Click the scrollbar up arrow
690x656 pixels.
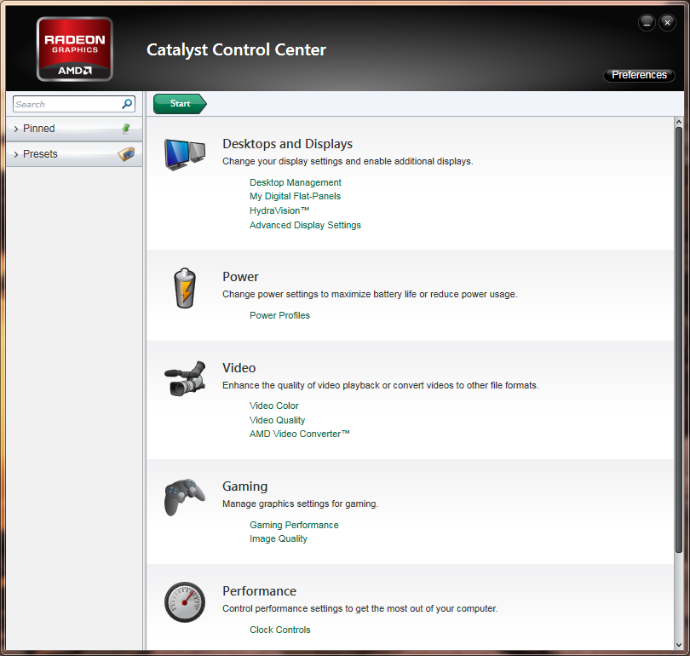point(679,122)
